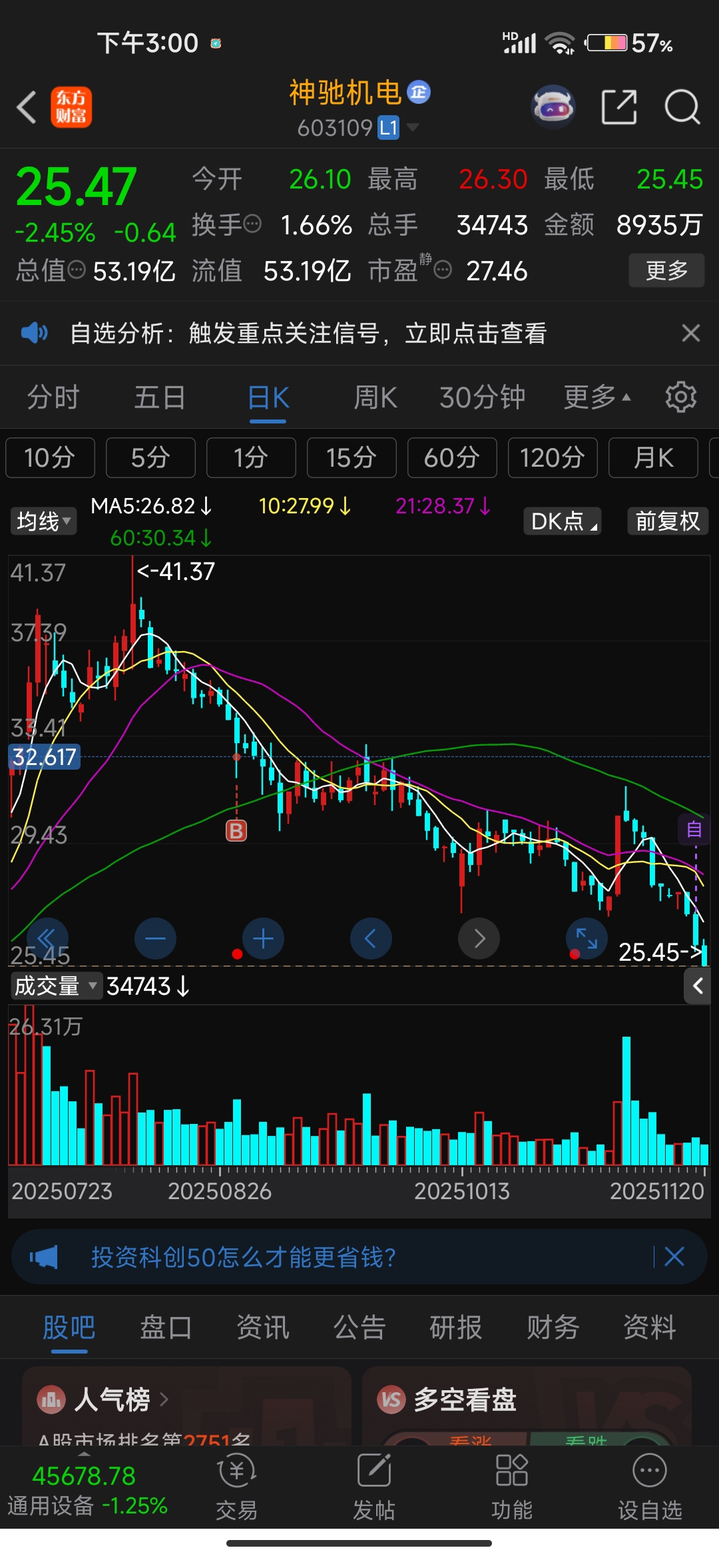Open the 东方财富 app logo
This screenshot has width=719, height=1558.
point(71,107)
